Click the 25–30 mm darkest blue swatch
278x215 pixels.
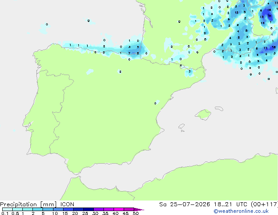[x=89, y=209]
